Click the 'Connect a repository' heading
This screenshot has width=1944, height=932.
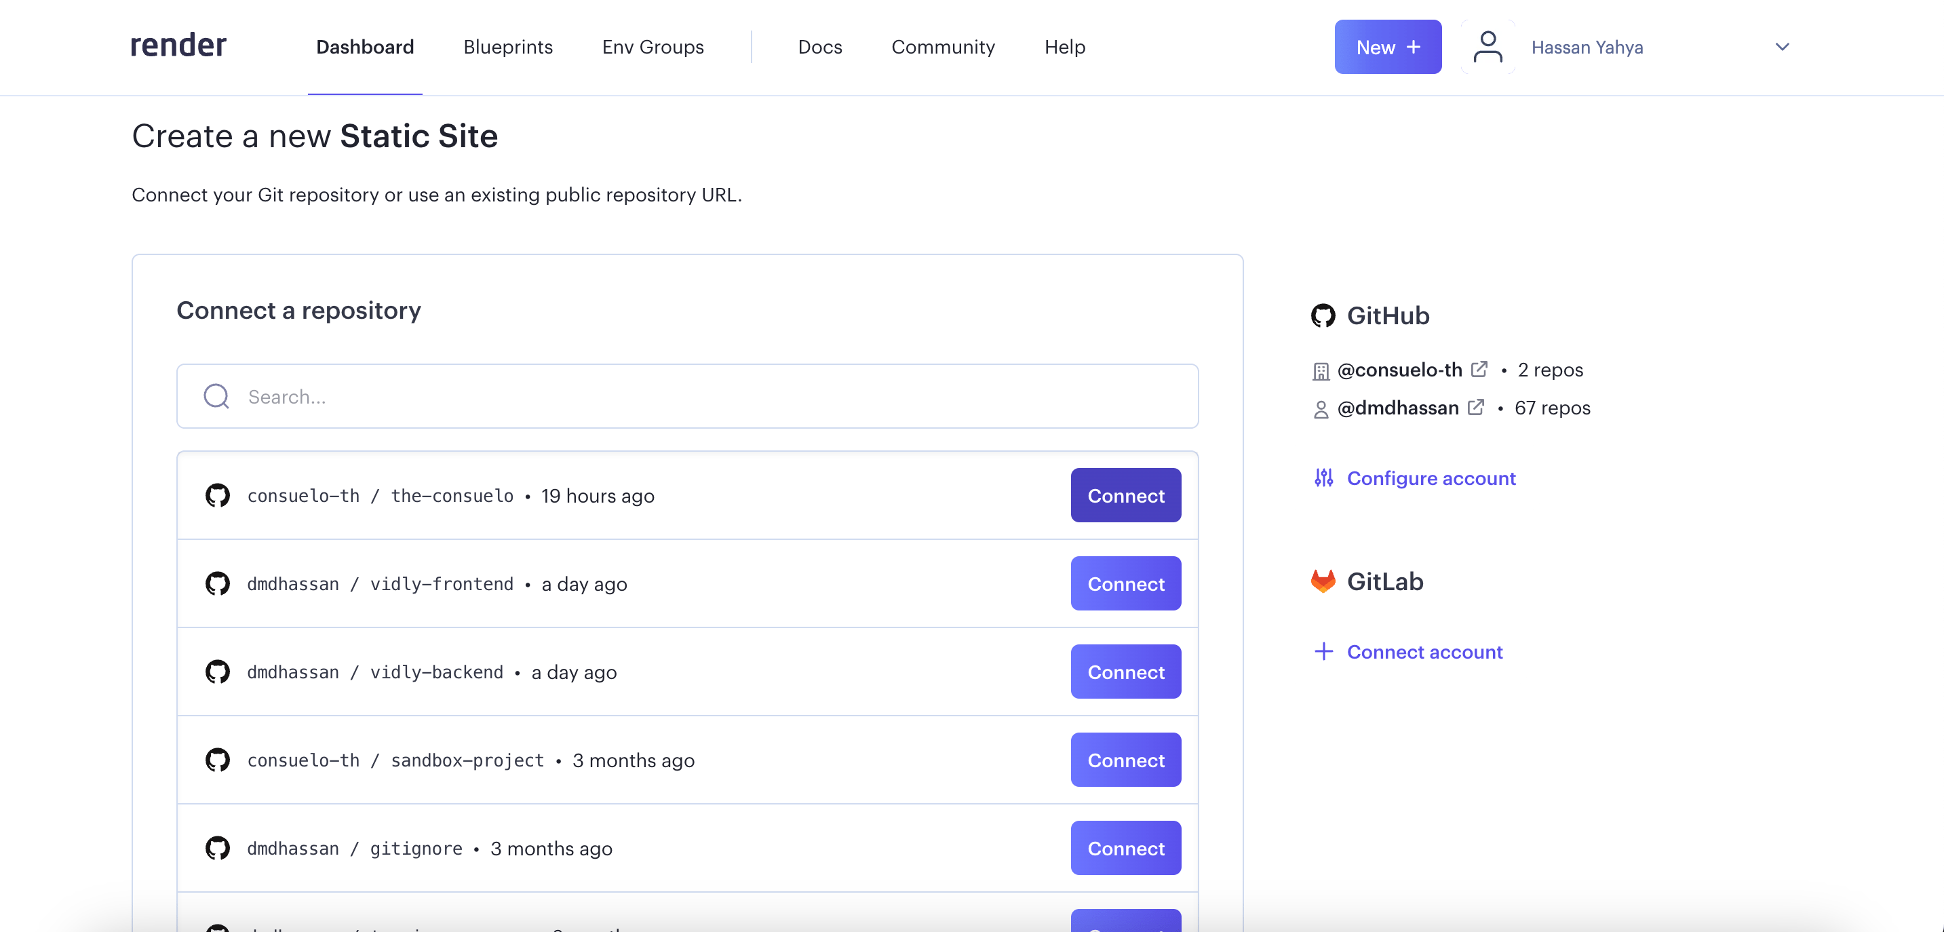coord(299,310)
